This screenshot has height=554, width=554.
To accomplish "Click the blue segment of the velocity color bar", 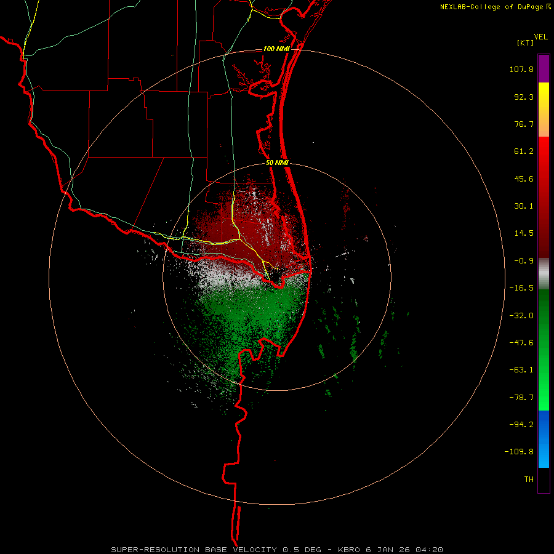I will click(x=544, y=439).
